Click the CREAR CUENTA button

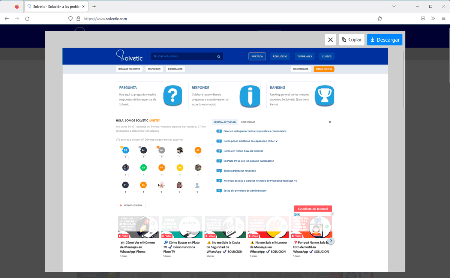pos(324,69)
